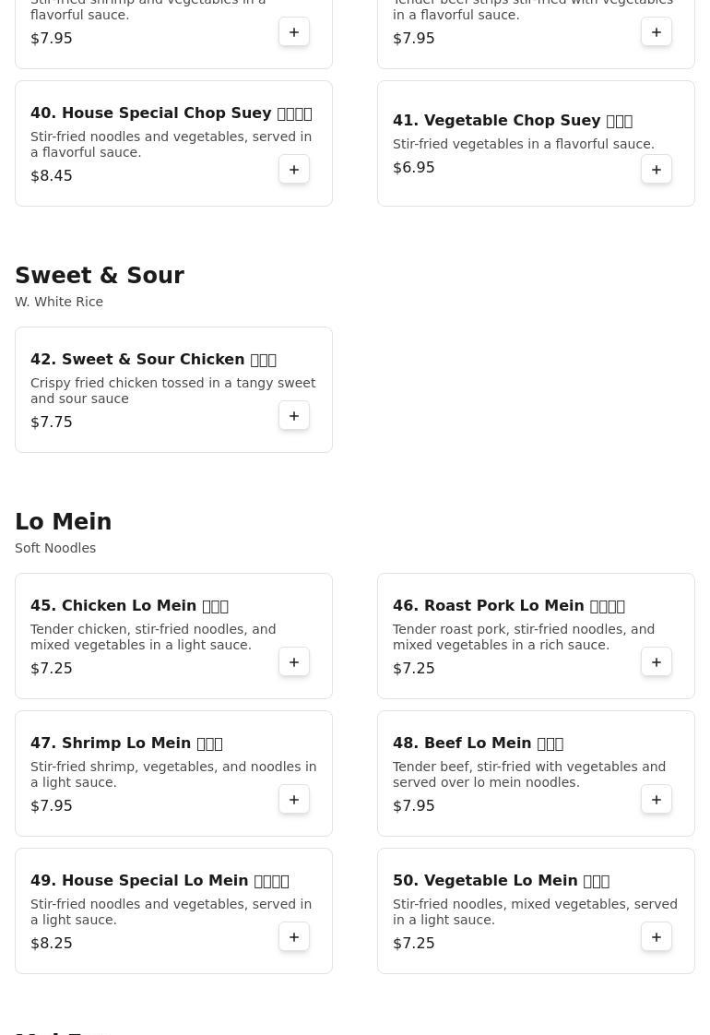Viewport: 710px width, 1035px height.
Task: Add House Special Lo Mein to cart
Action: tap(293, 936)
